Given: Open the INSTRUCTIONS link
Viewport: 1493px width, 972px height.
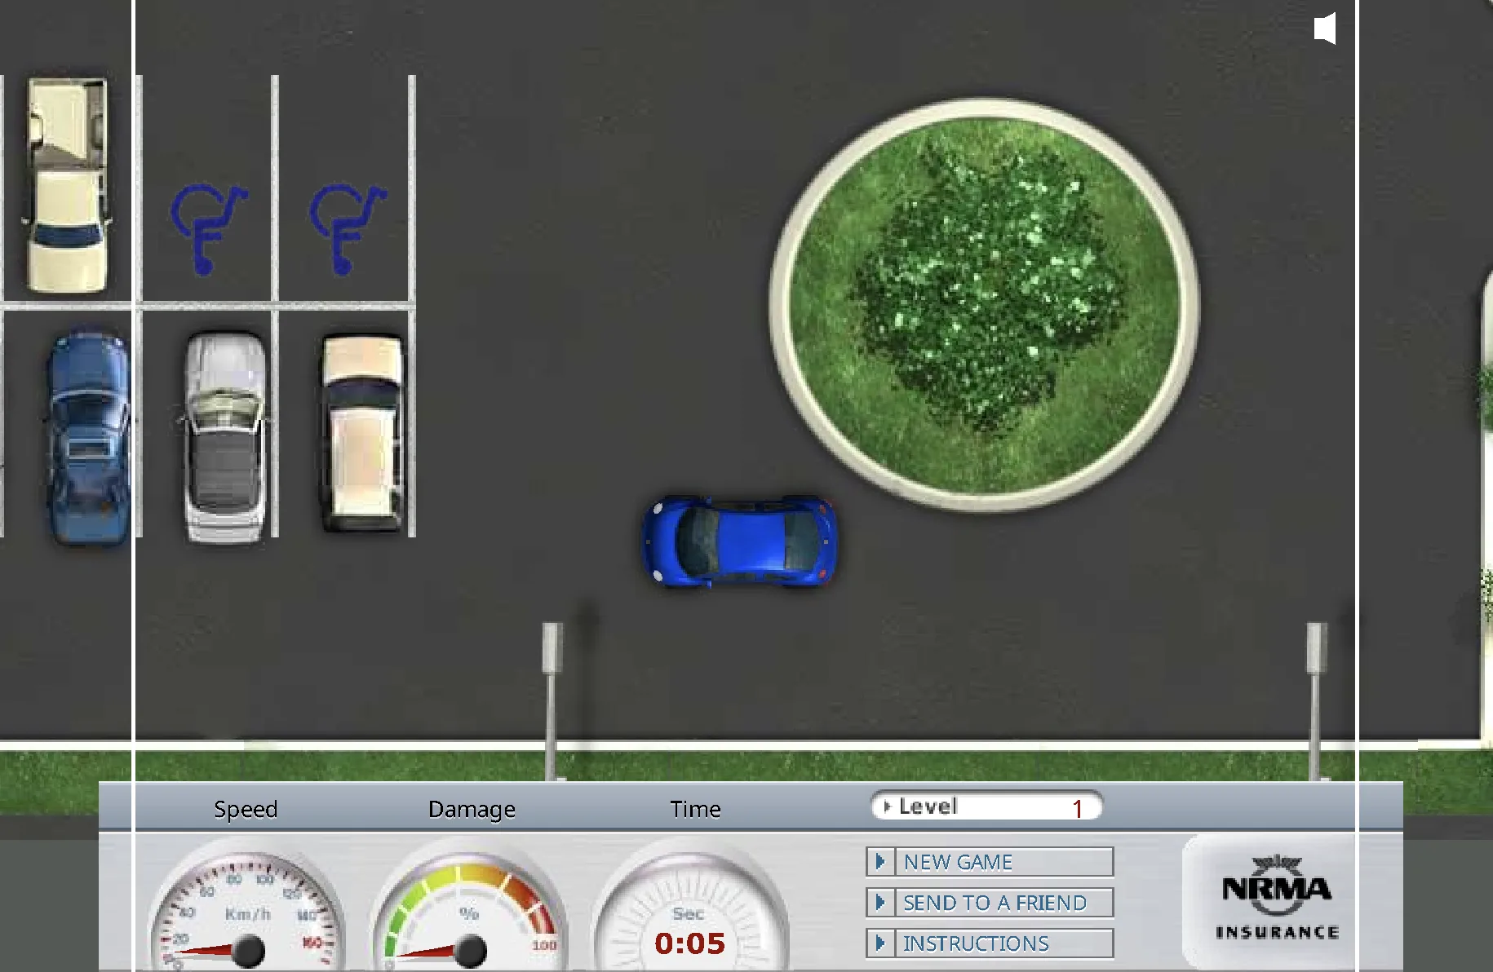Looking at the screenshot, I should pos(974,943).
